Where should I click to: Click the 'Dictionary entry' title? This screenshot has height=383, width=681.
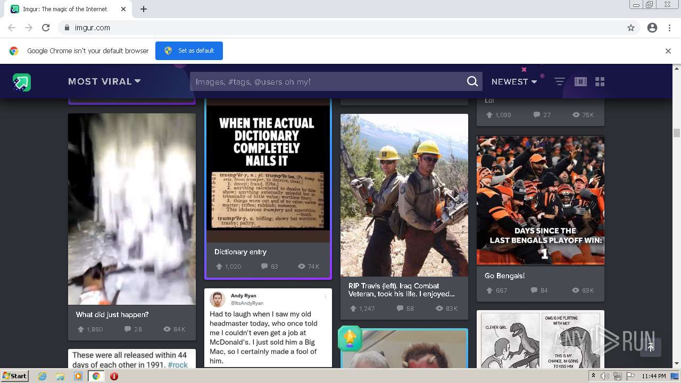[x=240, y=252]
